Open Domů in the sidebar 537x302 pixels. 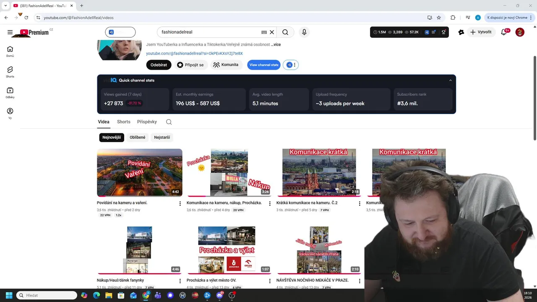click(x=10, y=52)
